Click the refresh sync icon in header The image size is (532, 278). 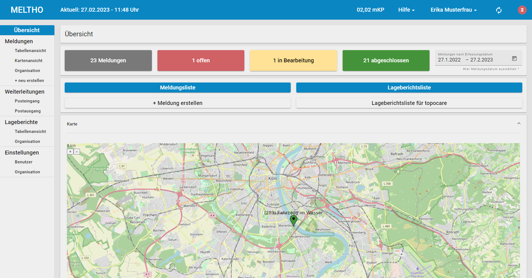[x=499, y=10]
